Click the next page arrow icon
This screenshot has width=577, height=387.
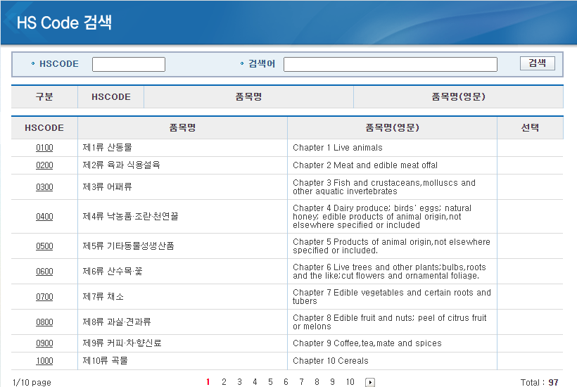[370, 382]
